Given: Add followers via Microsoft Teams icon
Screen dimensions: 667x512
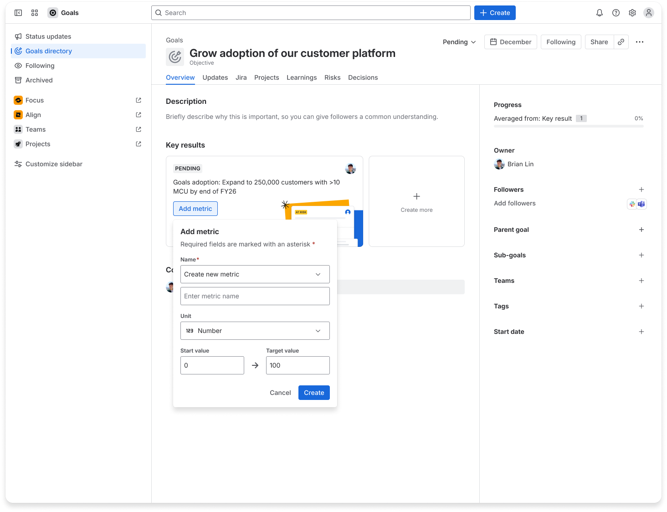Looking at the screenshot, I should click(642, 204).
